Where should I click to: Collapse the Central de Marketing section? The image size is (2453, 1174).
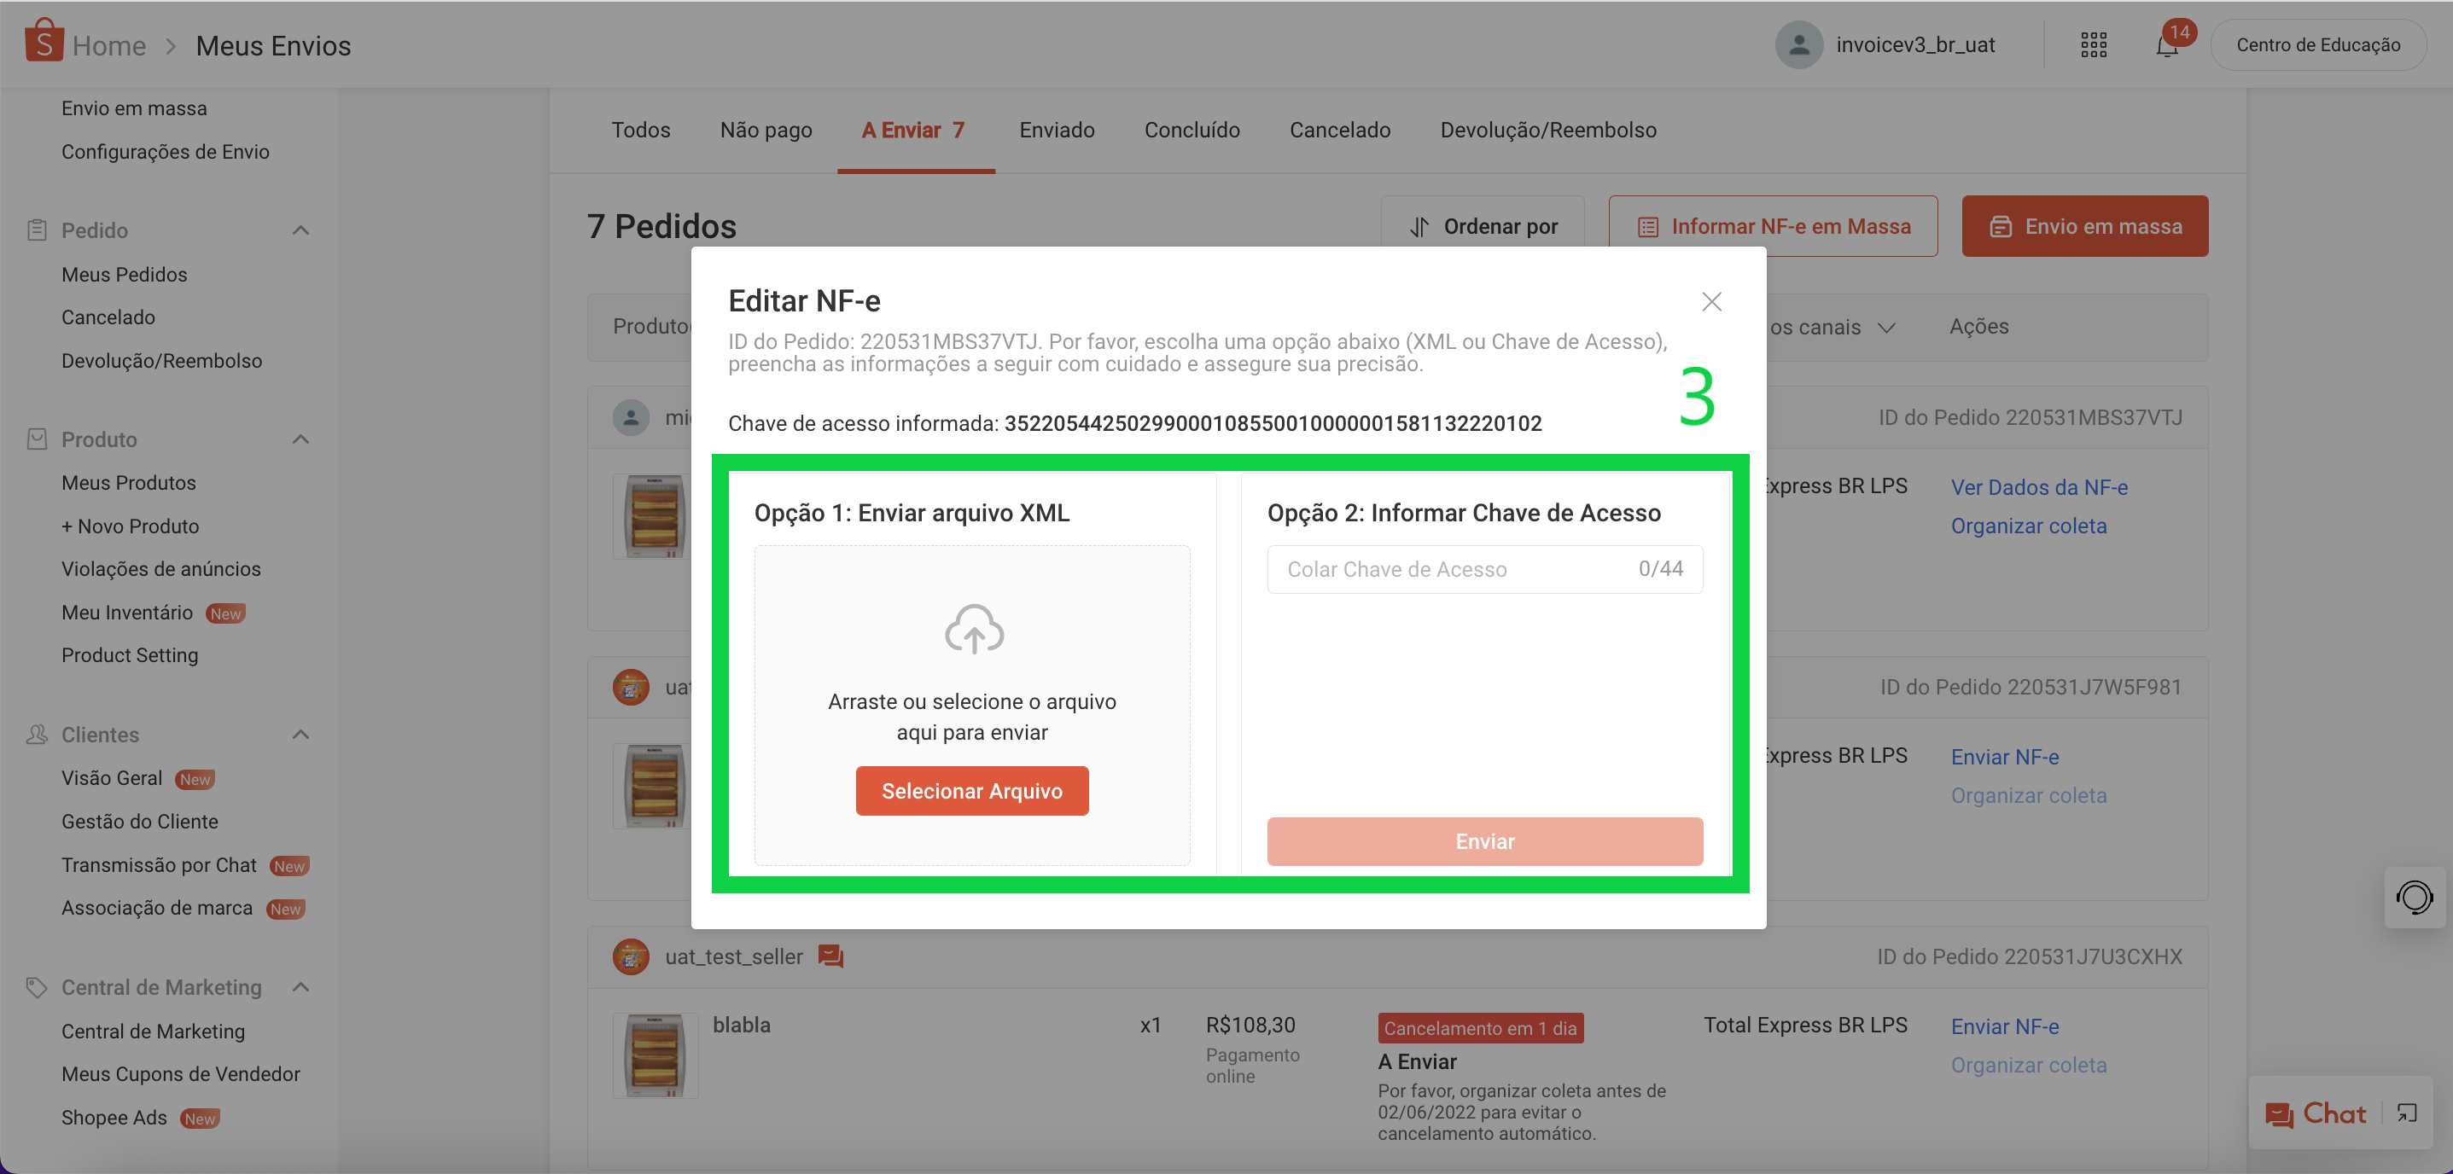(x=301, y=987)
